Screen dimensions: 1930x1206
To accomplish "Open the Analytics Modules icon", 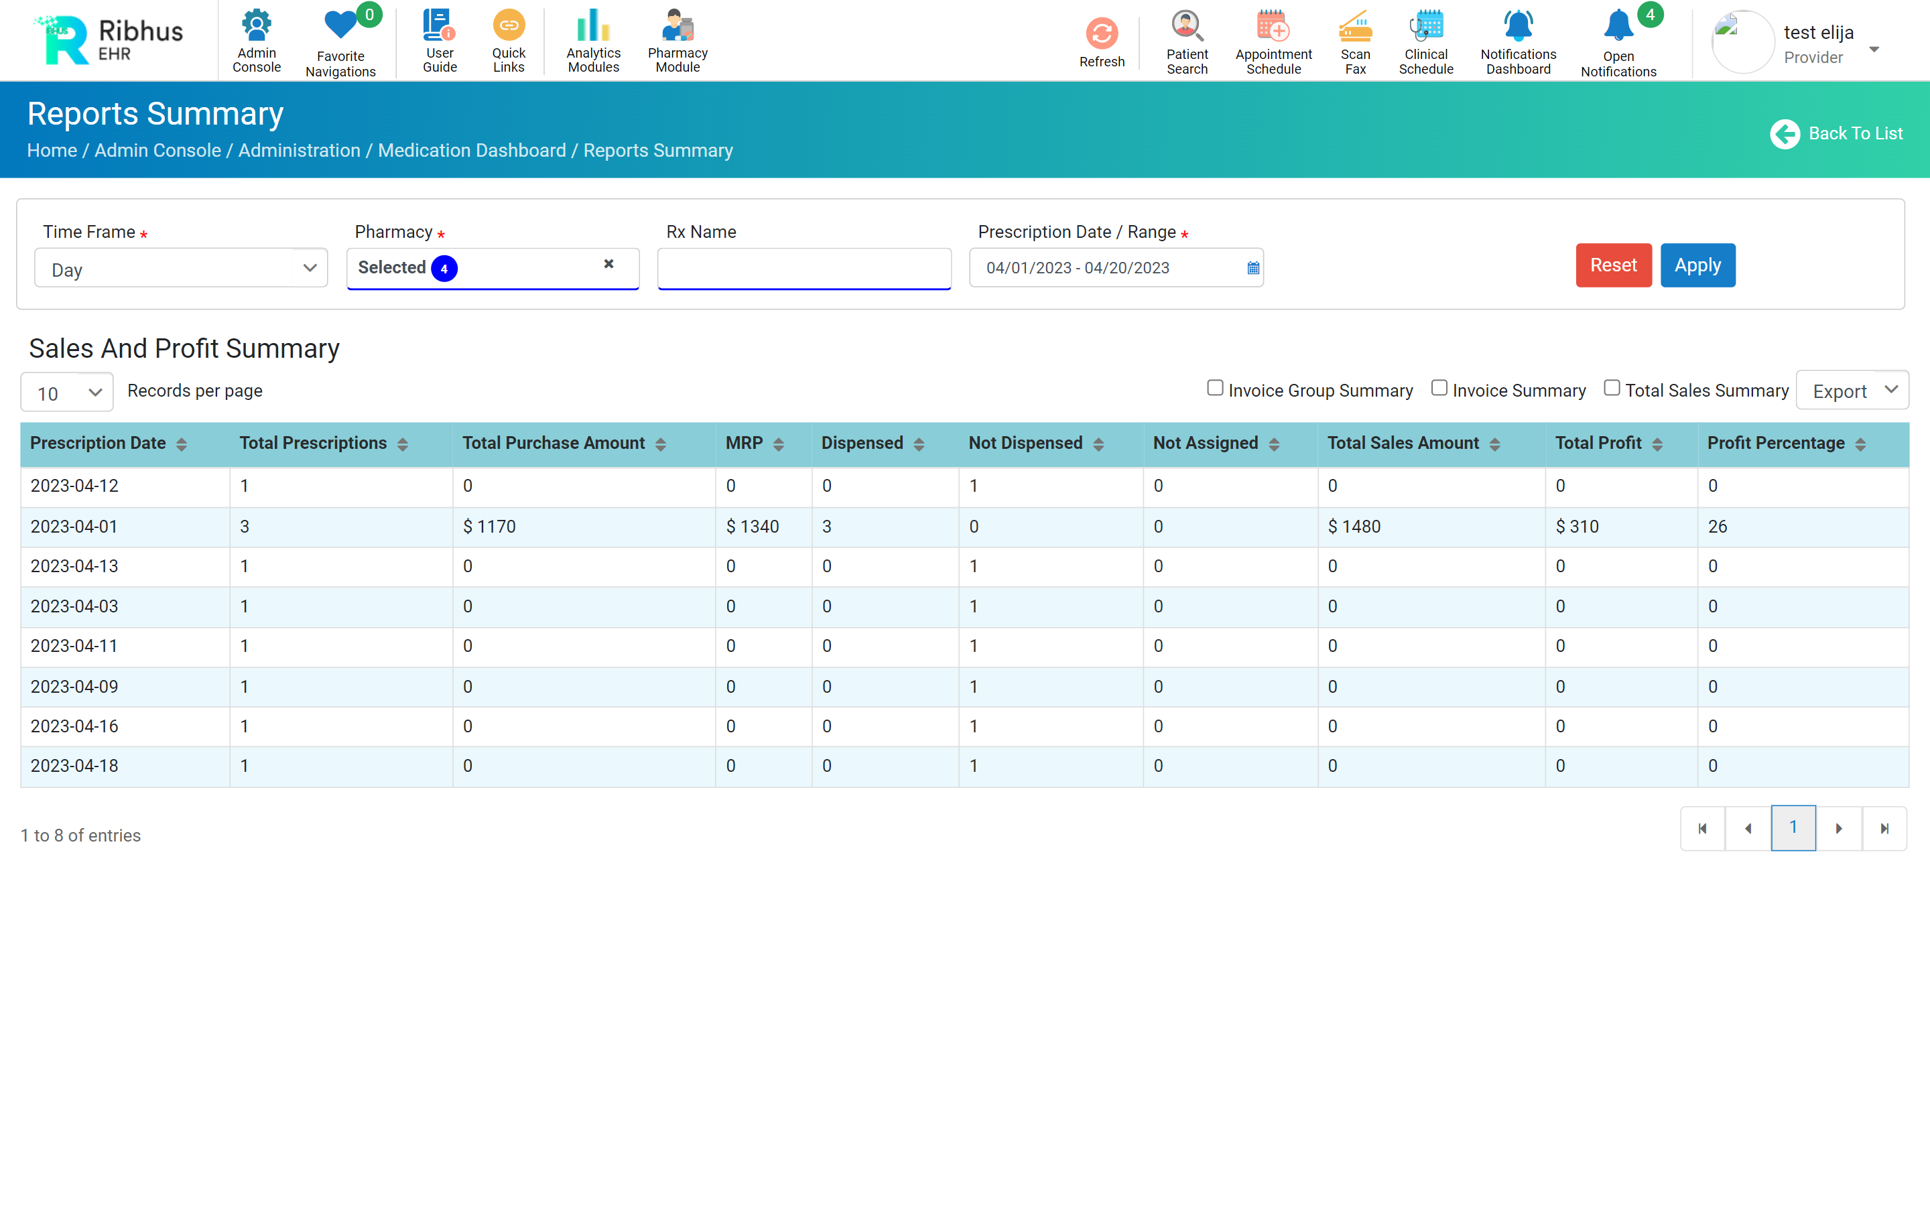I will point(592,26).
